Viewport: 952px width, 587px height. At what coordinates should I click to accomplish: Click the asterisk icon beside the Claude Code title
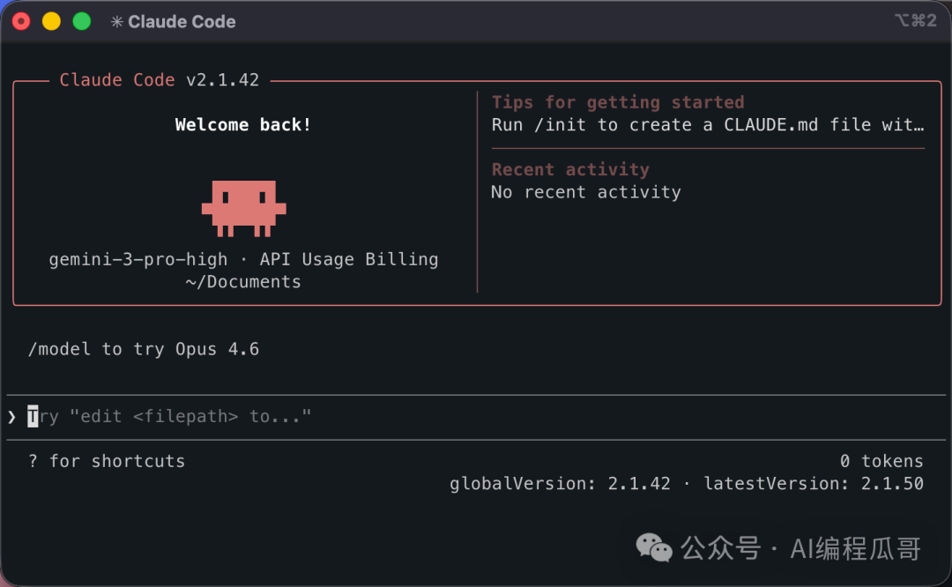click(x=117, y=22)
